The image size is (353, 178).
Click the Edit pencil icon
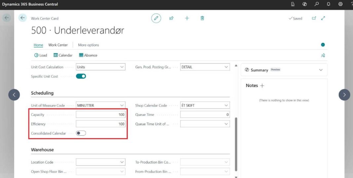click(156, 18)
